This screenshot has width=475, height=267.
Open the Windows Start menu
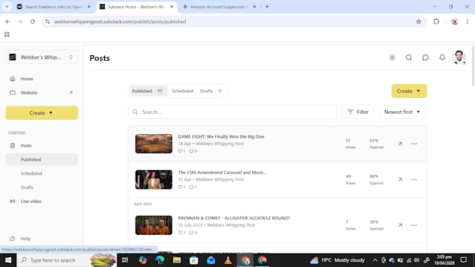[x=8, y=260]
